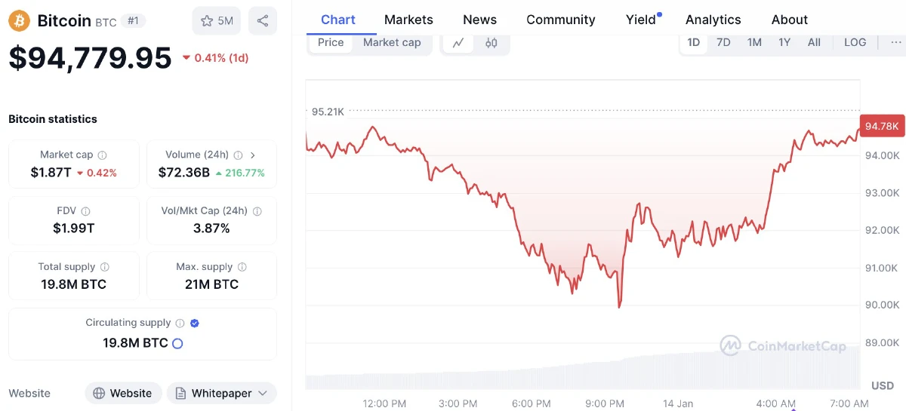Switch to the Analytics tab

(713, 20)
